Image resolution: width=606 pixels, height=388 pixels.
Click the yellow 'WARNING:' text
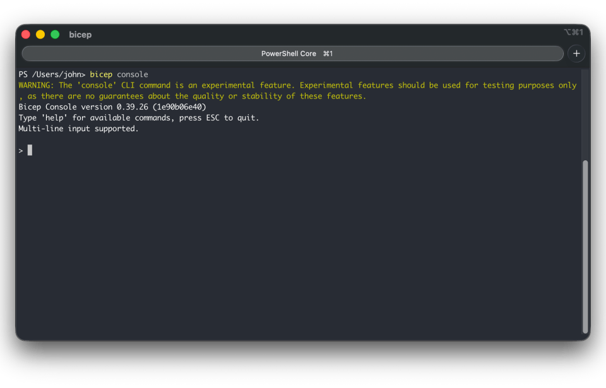coord(37,85)
